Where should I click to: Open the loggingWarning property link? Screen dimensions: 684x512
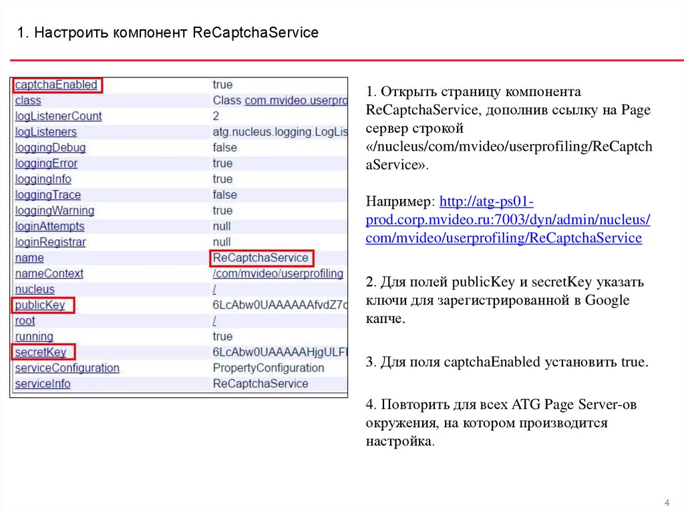coord(54,210)
